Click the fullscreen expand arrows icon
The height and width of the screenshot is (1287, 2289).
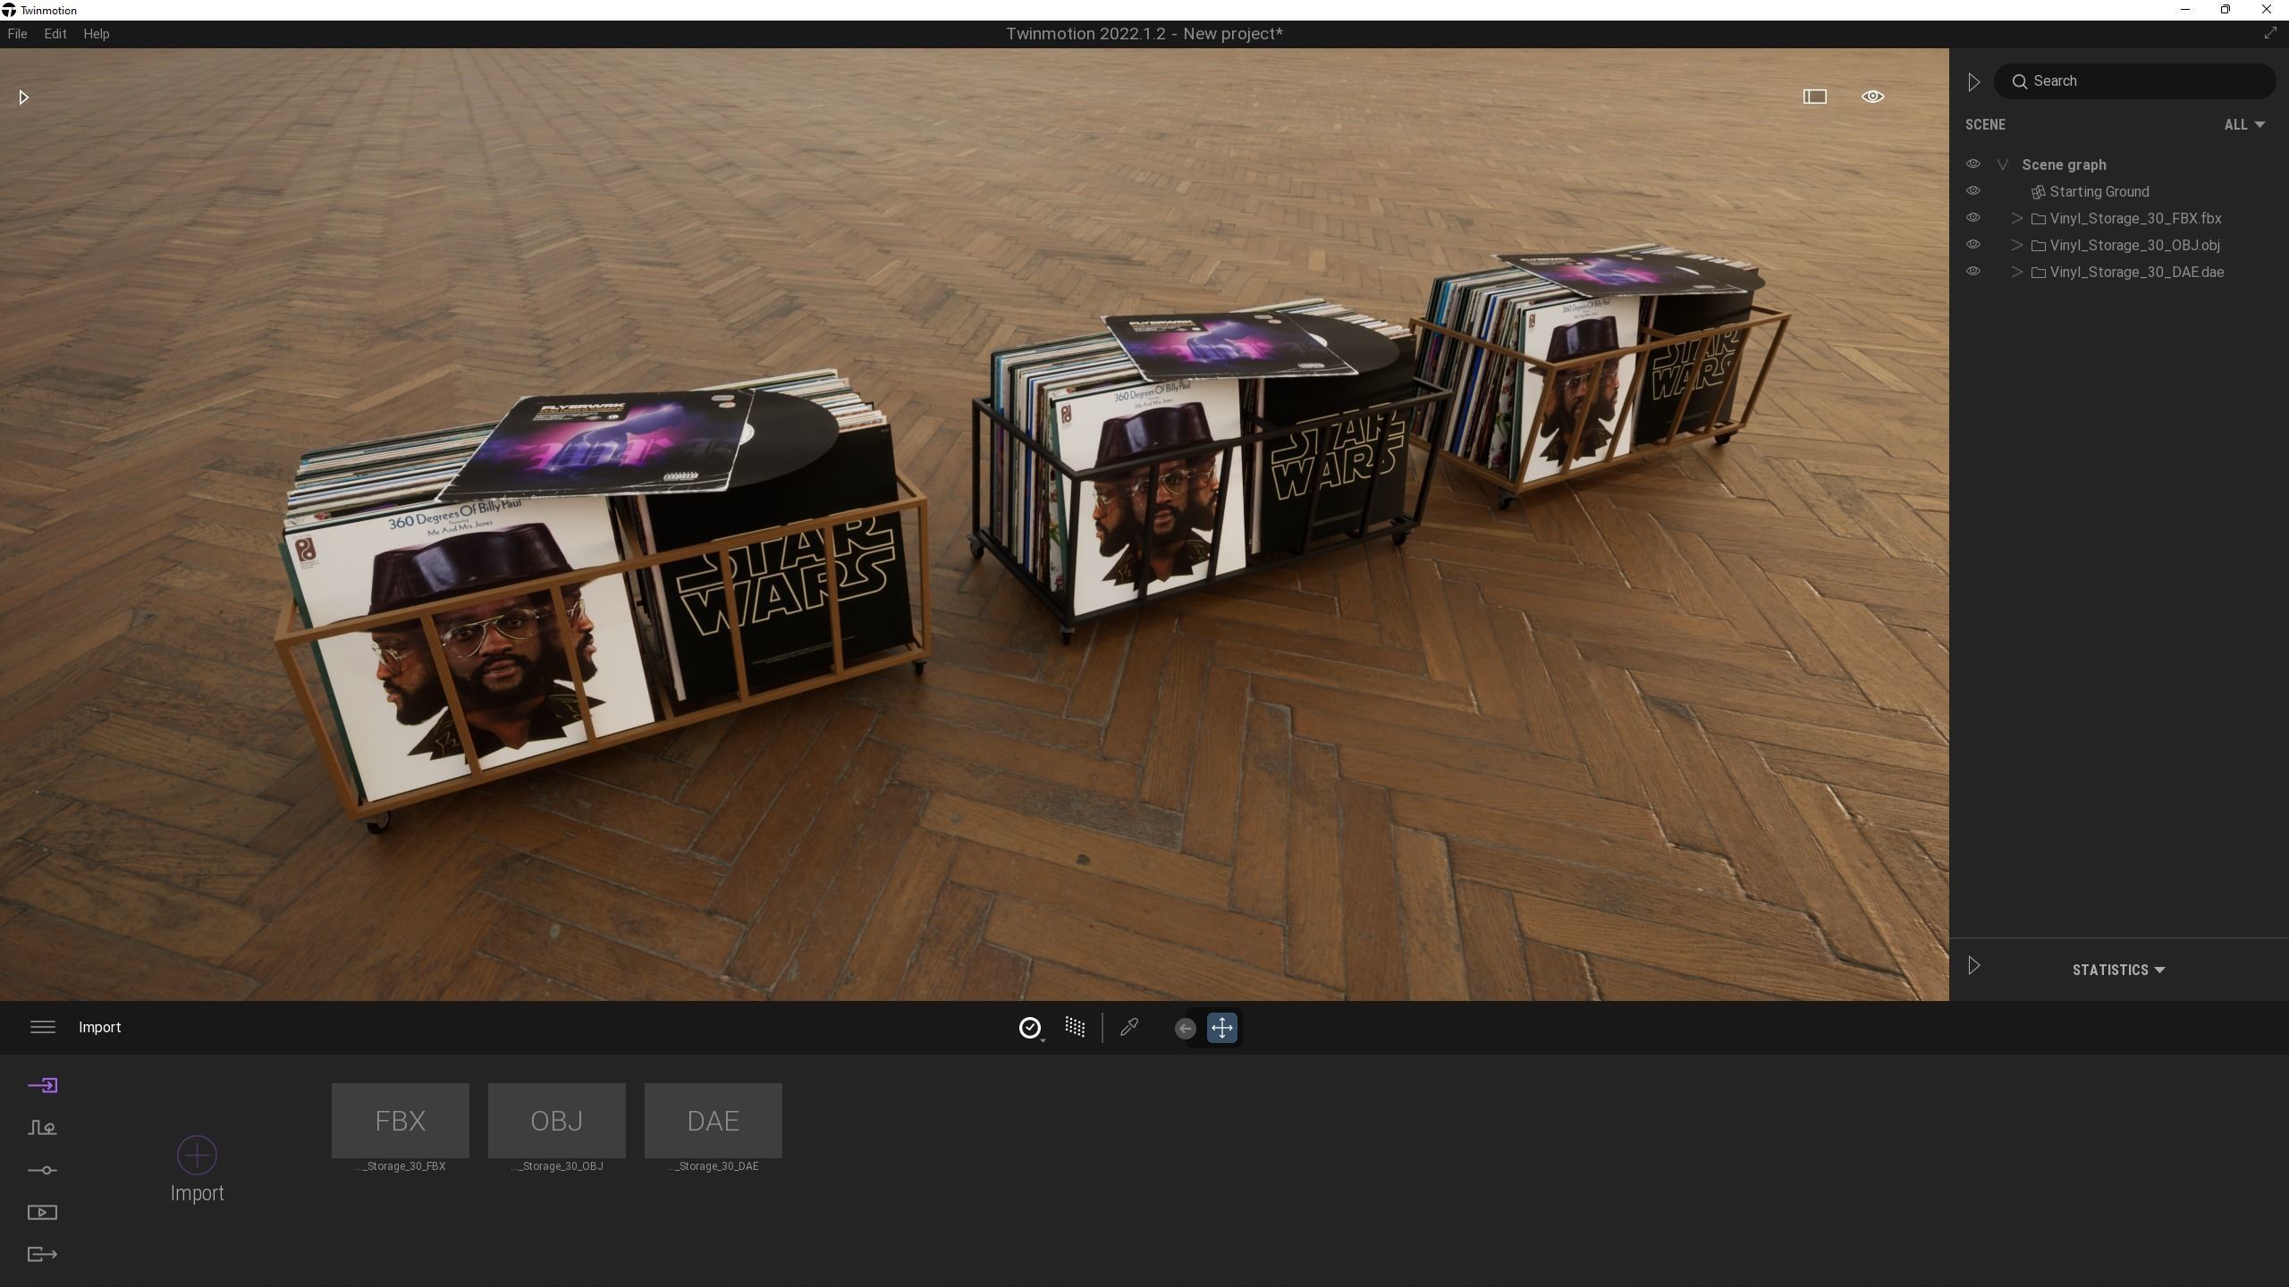point(2269,33)
